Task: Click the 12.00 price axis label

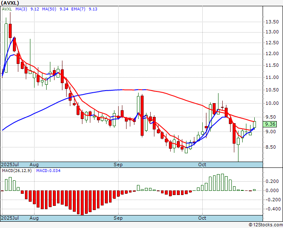Action: (x=272, y=53)
